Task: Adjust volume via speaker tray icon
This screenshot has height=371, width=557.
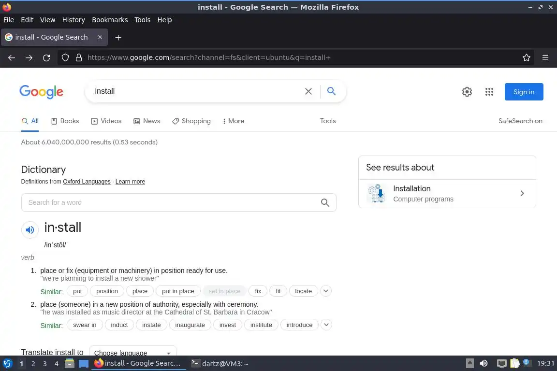Action: pyautogui.click(x=484, y=364)
